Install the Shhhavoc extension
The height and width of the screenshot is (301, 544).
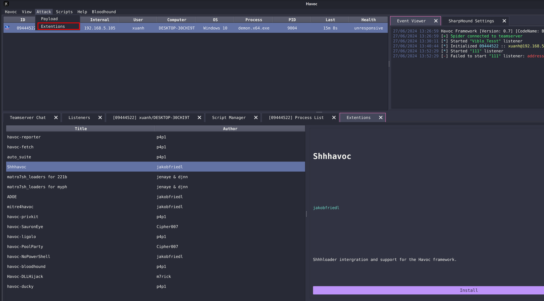pyautogui.click(x=468, y=290)
